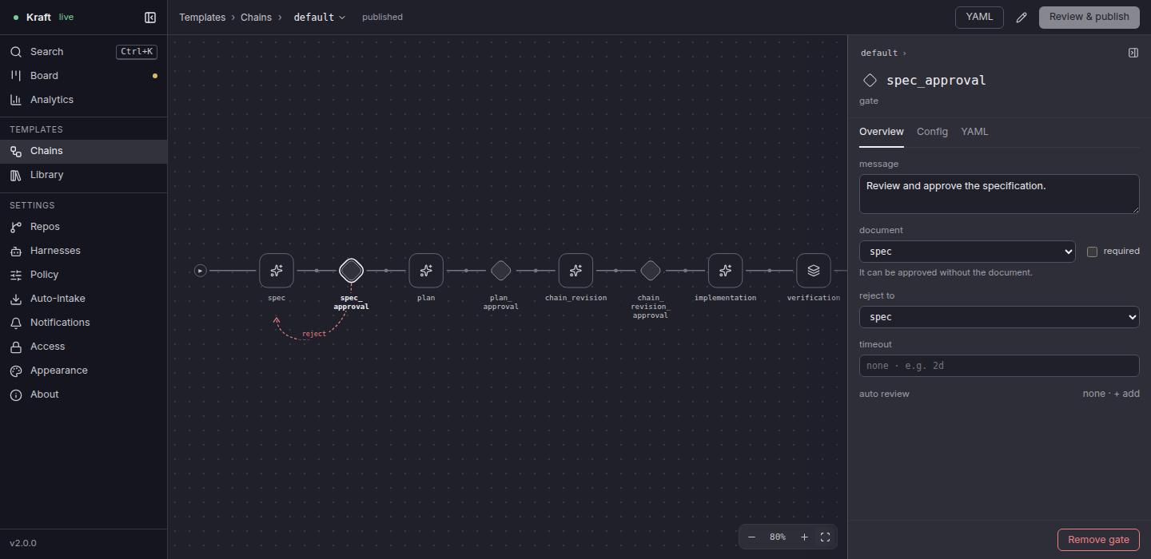Select the implementation node
This screenshot has width=1151, height=559.
coord(725,271)
